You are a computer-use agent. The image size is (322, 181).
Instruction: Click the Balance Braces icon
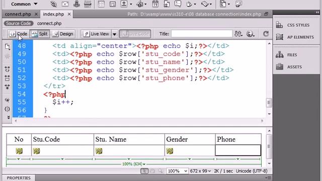[x=7, y=109]
